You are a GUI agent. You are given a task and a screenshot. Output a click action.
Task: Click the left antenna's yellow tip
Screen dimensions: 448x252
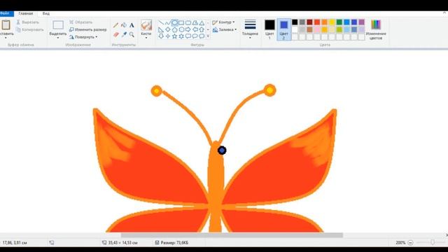pyautogui.click(x=157, y=91)
